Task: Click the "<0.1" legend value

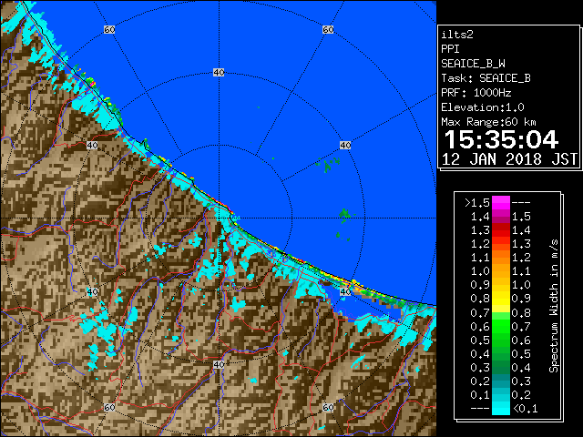Action: coord(525,409)
